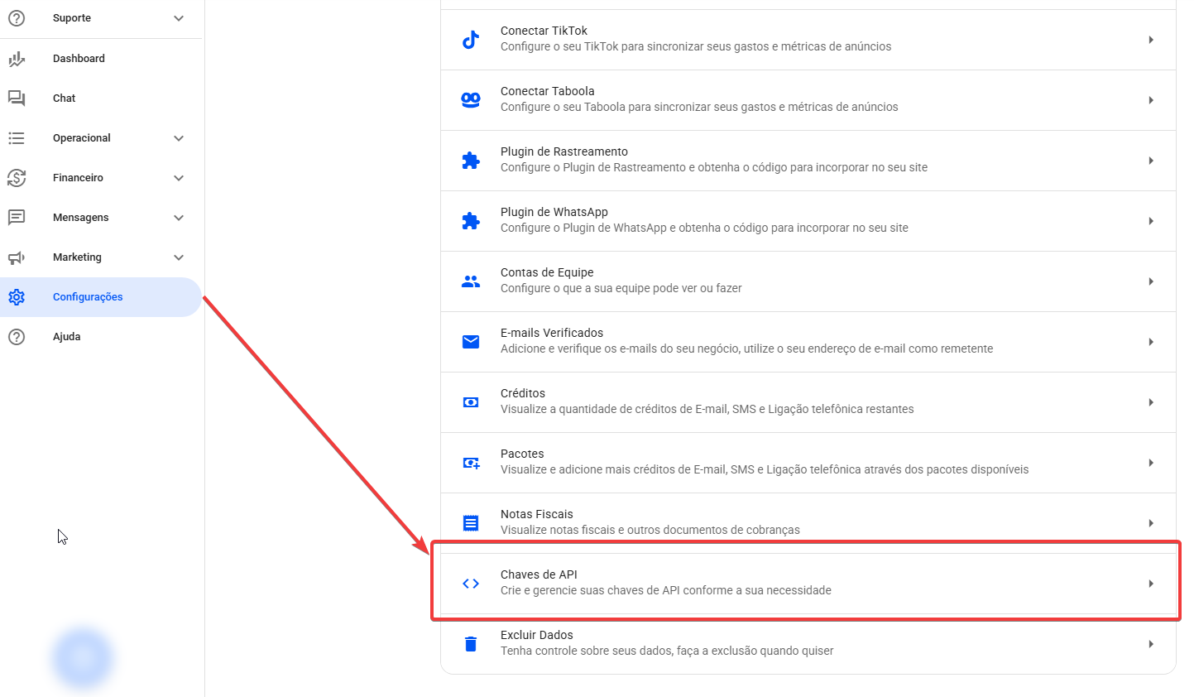The height and width of the screenshot is (697, 1194).
Task: Click the Chat bubbles icon
Action: [x=17, y=99]
